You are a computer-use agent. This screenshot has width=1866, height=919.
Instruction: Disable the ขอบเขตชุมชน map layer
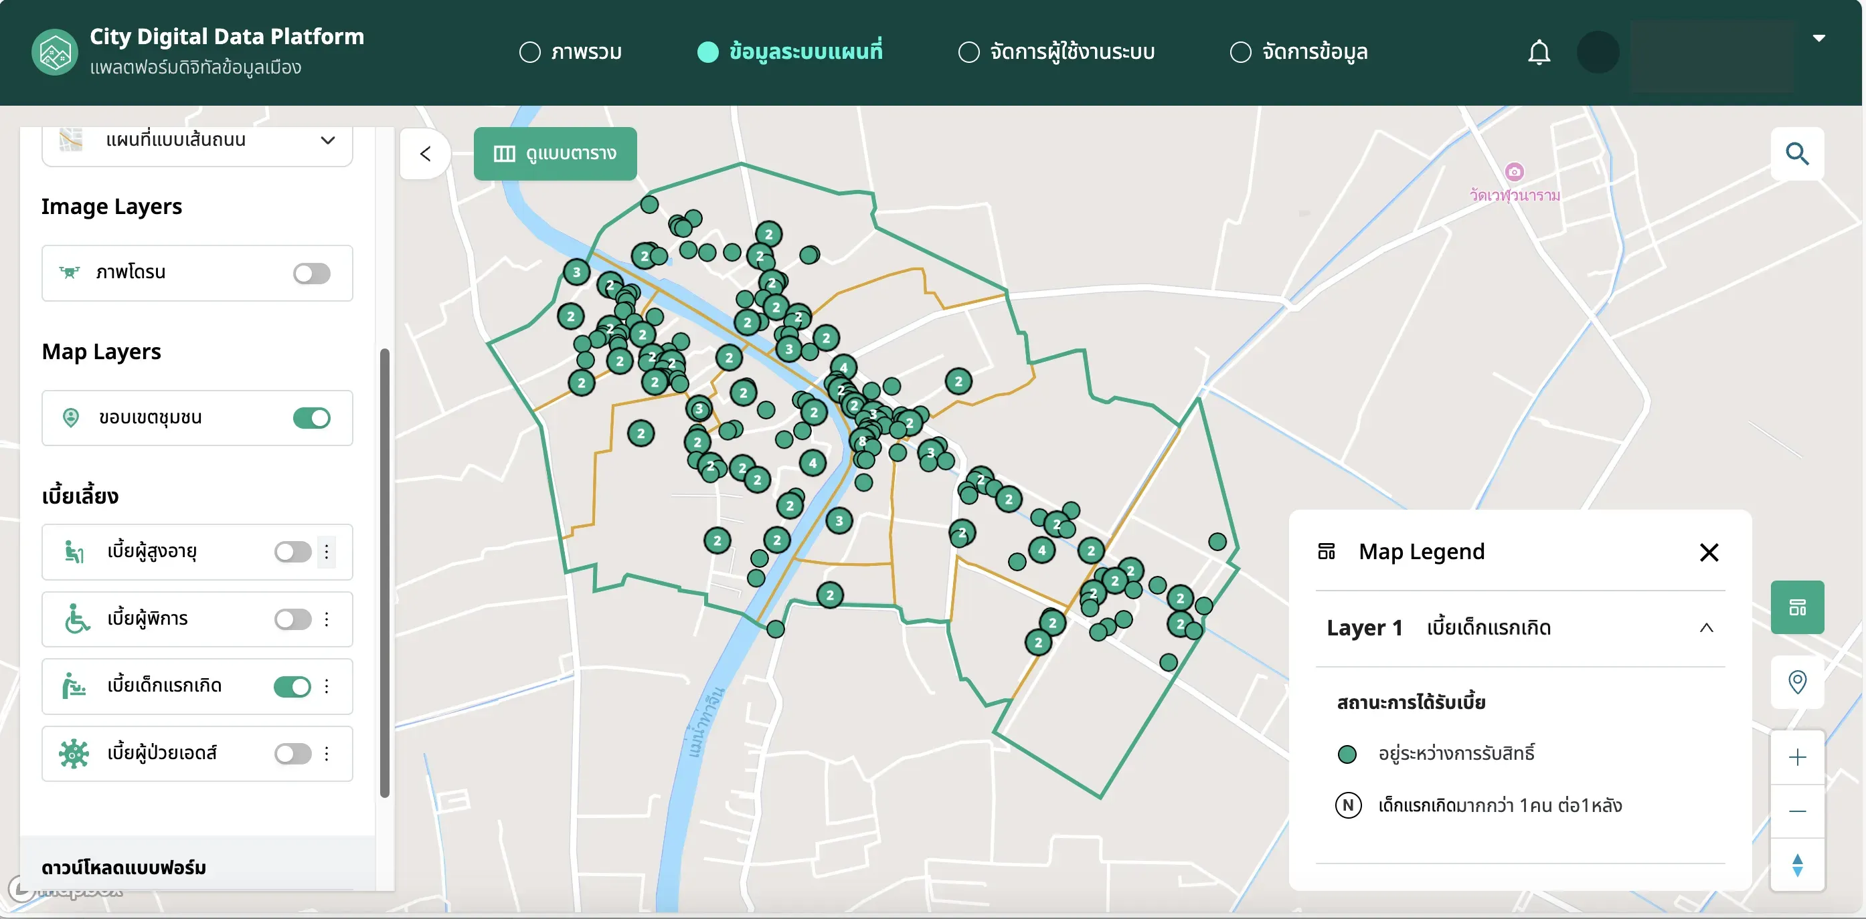(311, 417)
